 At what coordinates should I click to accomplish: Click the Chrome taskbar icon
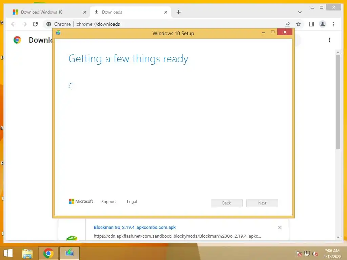pos(48,253)
